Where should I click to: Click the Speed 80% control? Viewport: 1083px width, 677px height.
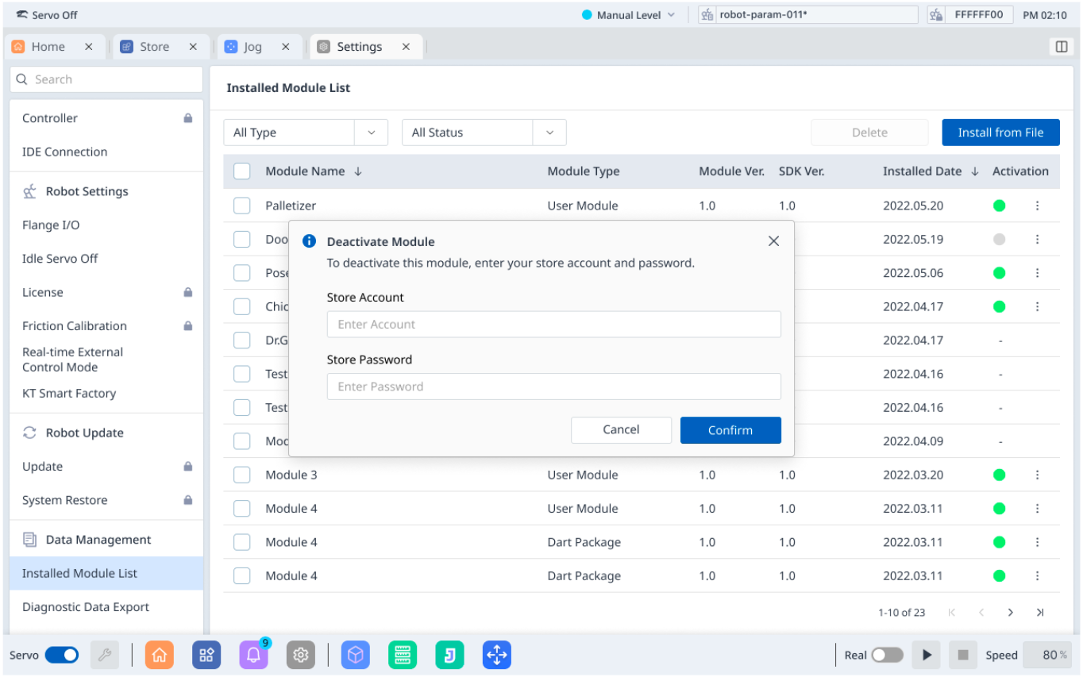[x=1047, y=655]
